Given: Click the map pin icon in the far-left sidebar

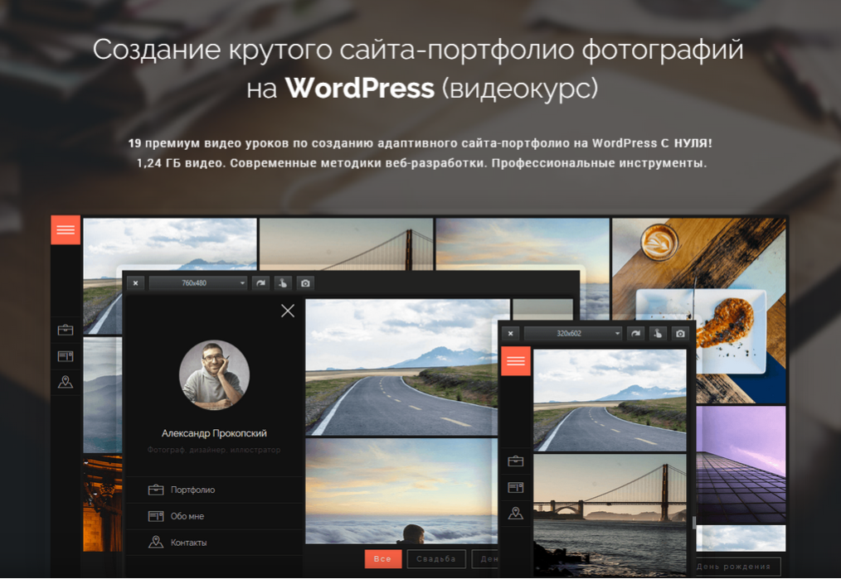Looking at the screenshot, I should (66, 382).
